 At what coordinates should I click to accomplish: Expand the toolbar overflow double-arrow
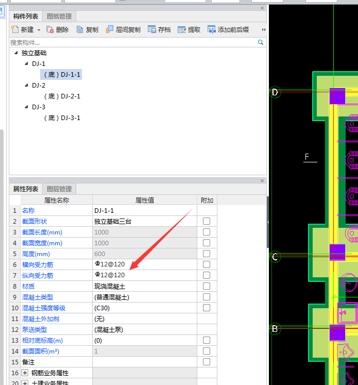[264, 30]
